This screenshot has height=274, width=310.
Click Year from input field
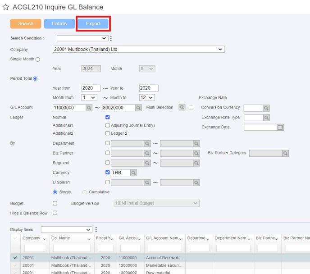[x=91, y=88]
